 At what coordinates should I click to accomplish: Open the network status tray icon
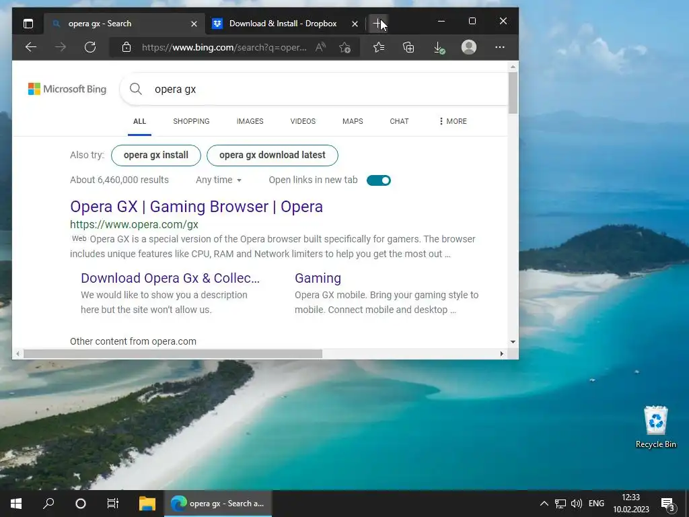[560, 504]
